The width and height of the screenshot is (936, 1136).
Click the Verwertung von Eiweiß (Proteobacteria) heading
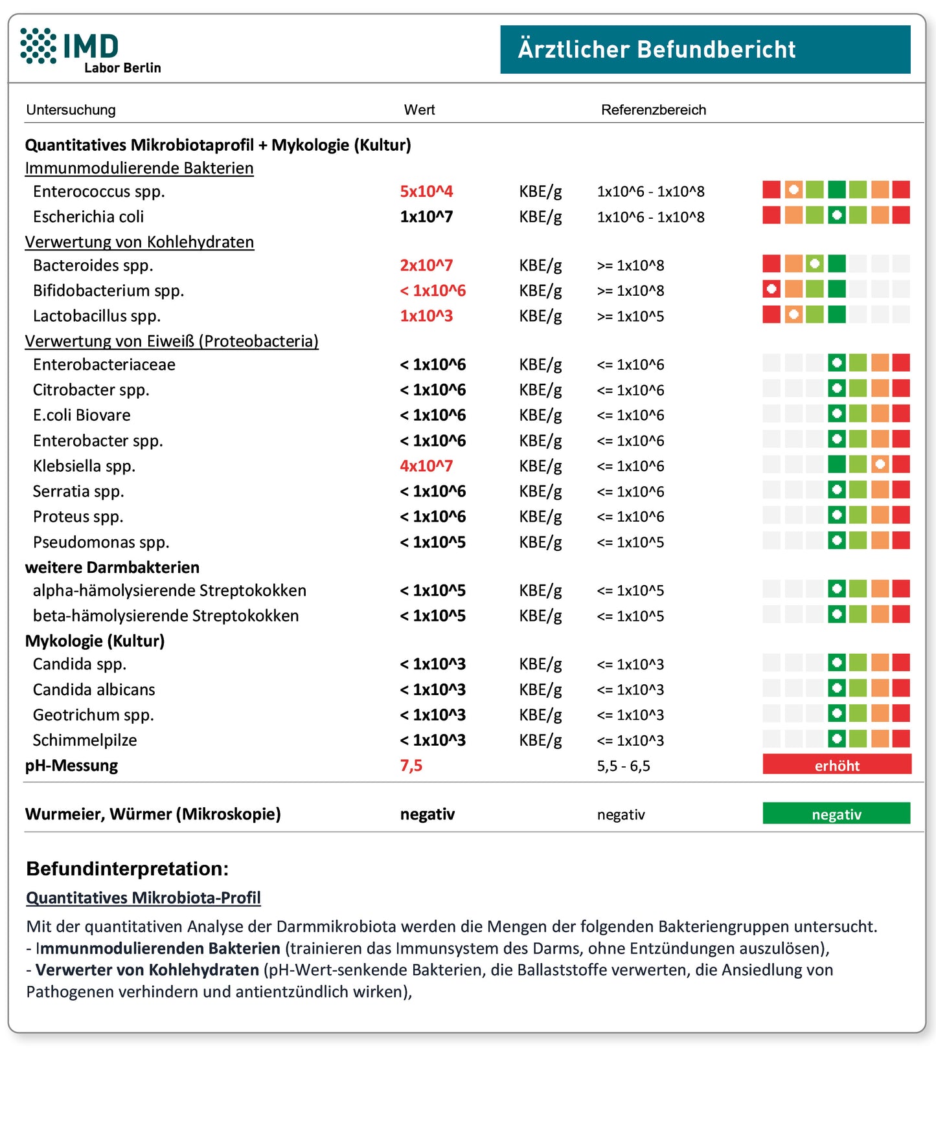point(172,341)
